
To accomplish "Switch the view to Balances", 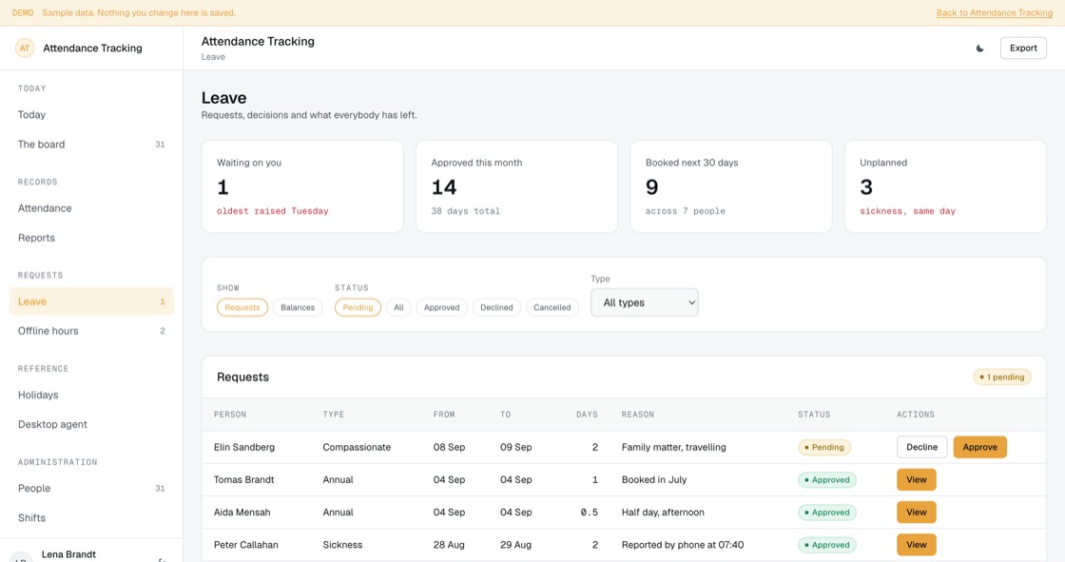I will click(298, 308).
